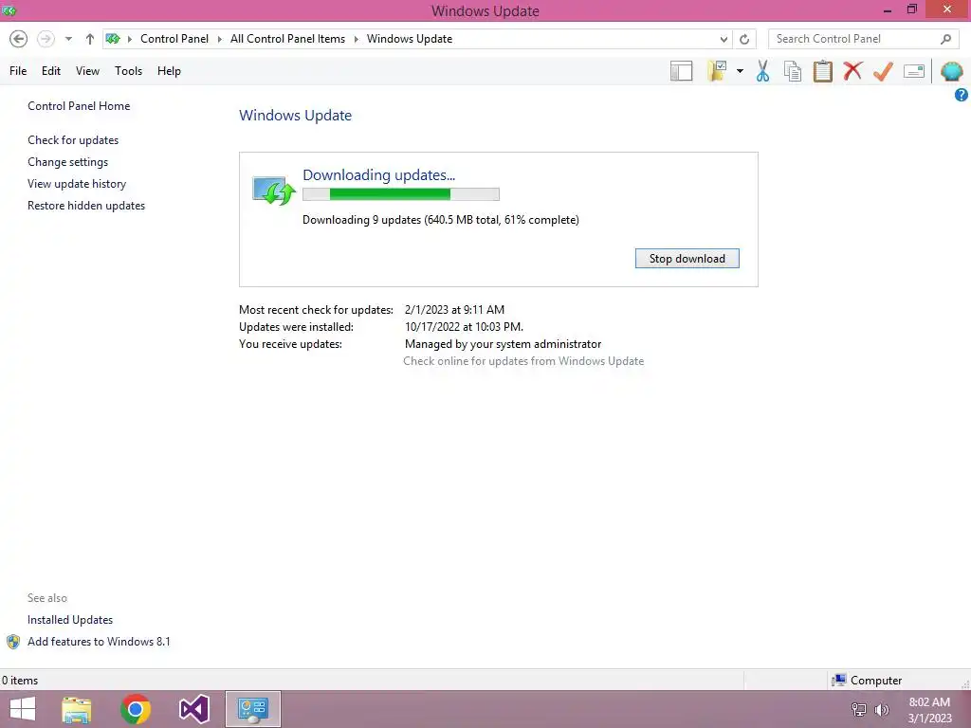Toggle the preview pane layout icon
Viewport: 971px width, 728px height.
[x=681, y=70]
